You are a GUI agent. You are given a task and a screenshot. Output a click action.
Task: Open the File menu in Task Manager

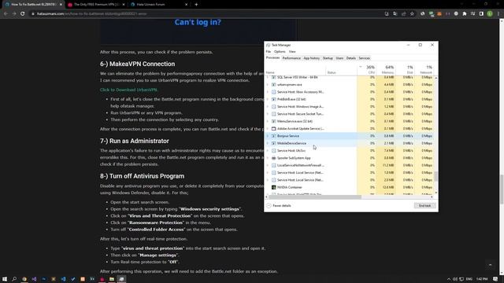point(268,52)
